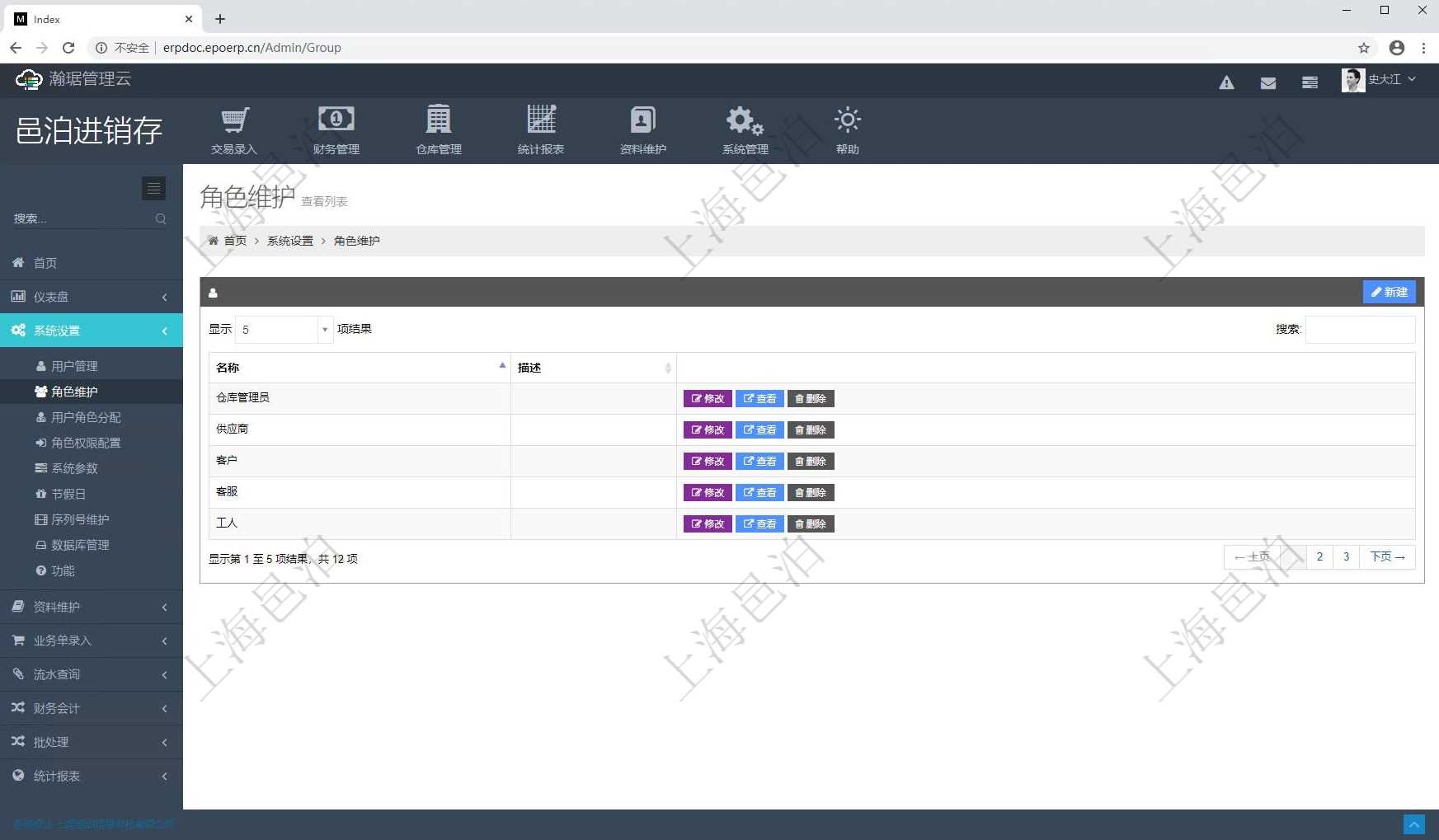Click the 仓库管理 building icon
Screen dimensions: 1439x840
pos(438,121)
